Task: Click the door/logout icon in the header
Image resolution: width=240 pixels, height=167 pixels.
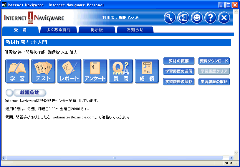Action: coord(183,18)
